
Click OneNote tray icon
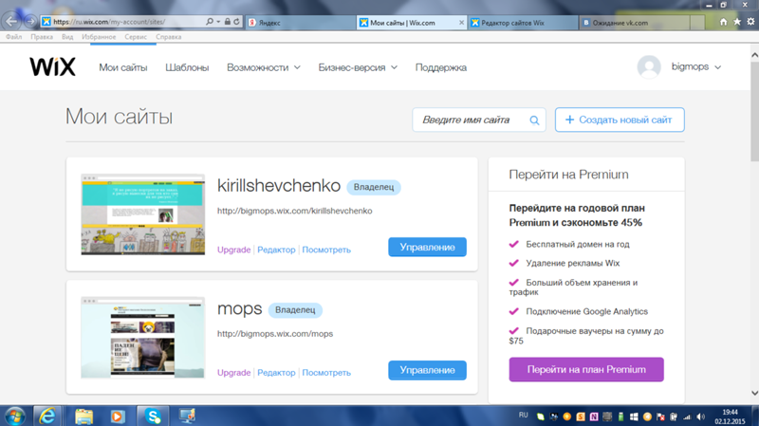[594, 417]
